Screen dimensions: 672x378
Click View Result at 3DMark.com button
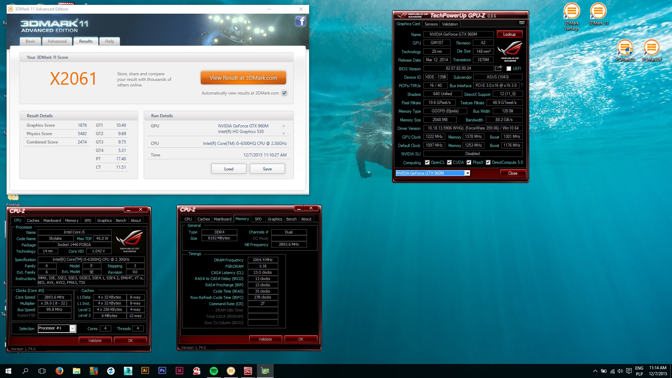tap(243, 78)
